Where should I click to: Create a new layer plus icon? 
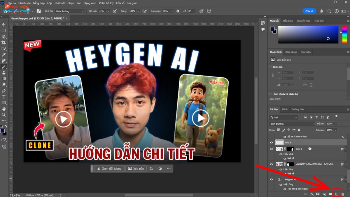(337, 194)
